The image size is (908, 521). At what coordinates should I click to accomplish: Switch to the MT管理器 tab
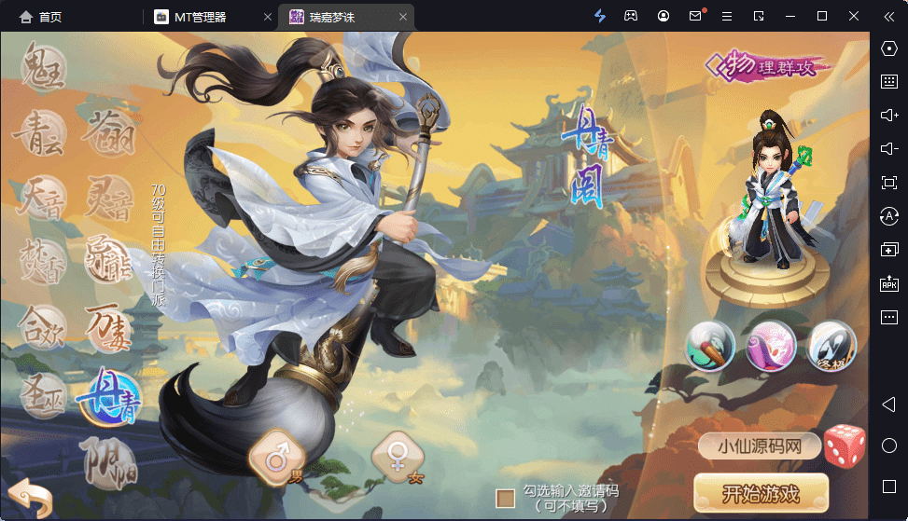click(200, 18)
